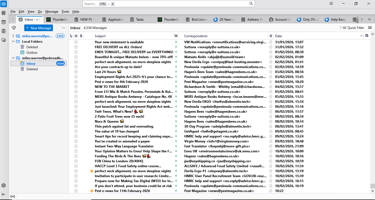Collapse the spaces toolbar with arrow icon
The image size is (375, 200).
[x=4, y=194]
